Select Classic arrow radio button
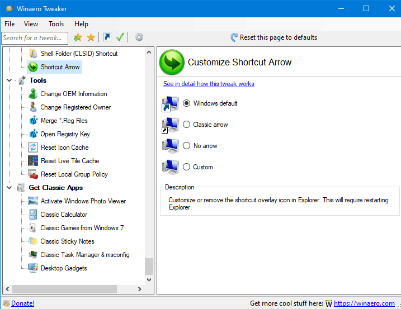Image resolution: width=401 pixels, height=309 pixels. click(x=186, y=125)
